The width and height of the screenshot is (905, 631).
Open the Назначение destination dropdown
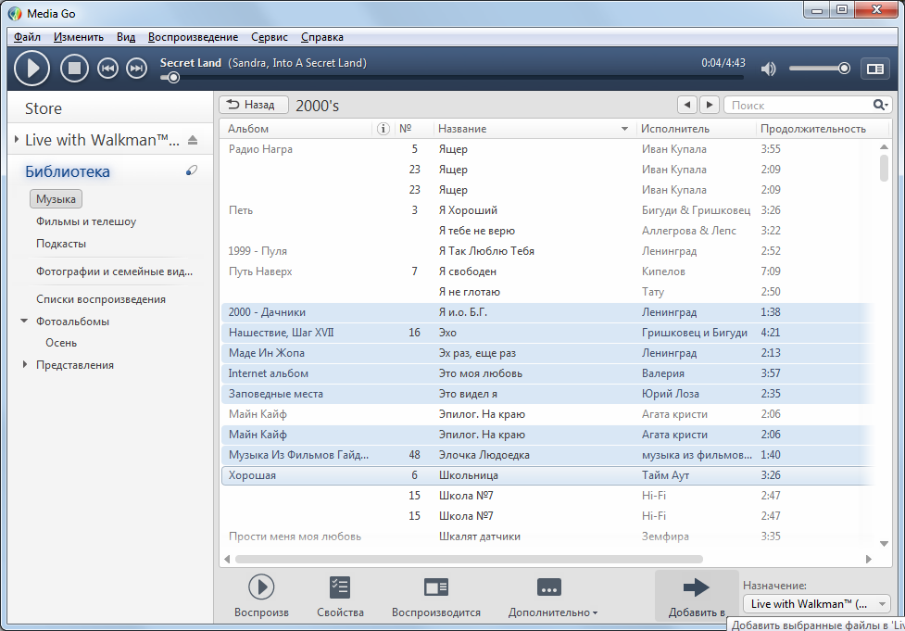tap(817, 604)
